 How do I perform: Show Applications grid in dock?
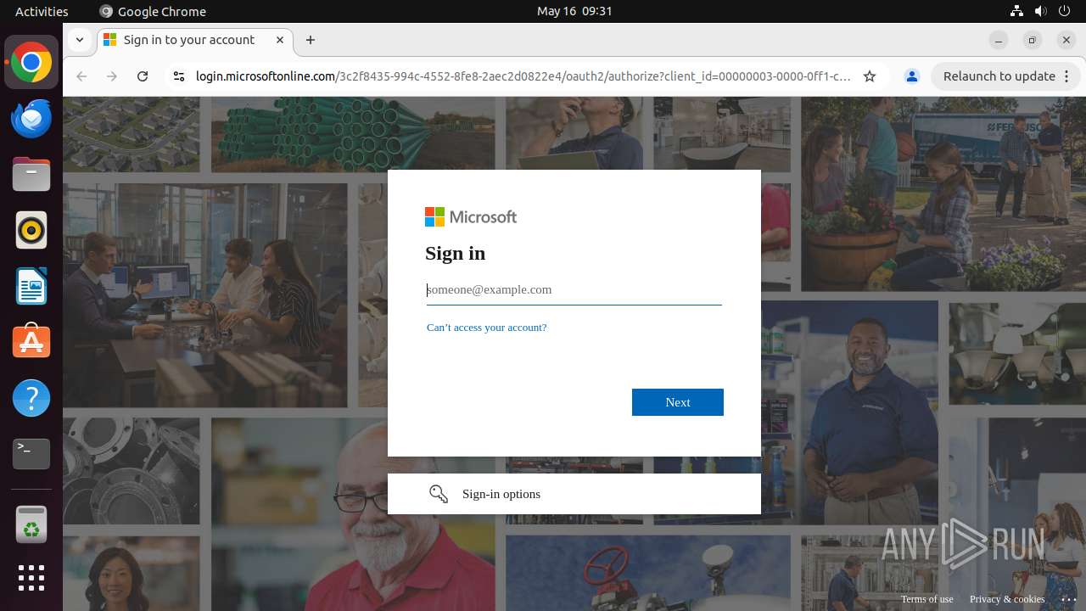(x=31, y=578)
